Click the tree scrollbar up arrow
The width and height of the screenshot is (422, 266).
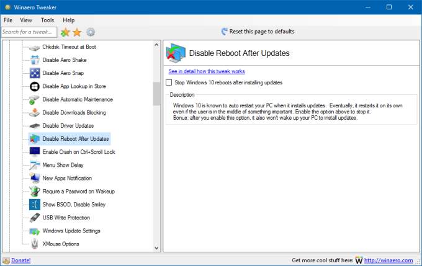coord(156,45)
